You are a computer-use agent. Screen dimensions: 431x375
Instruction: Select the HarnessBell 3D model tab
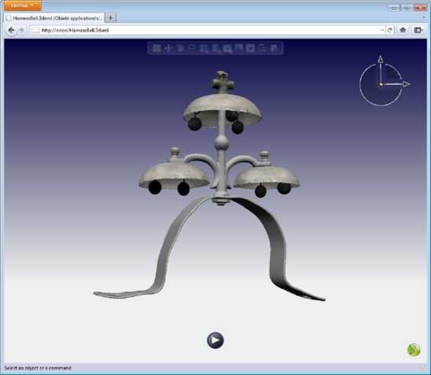pos(54,18)
